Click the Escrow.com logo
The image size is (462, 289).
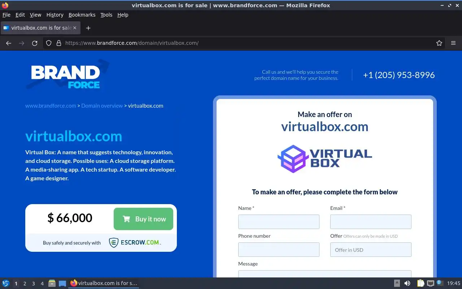pos(135,243)
